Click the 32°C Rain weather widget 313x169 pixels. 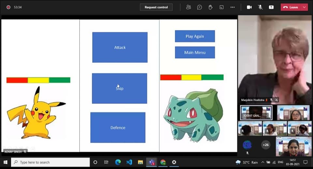(247, 162)
